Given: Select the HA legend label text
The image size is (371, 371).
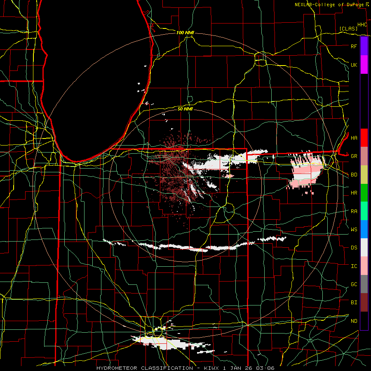Looking at the screenshot, I should (354, 138).
